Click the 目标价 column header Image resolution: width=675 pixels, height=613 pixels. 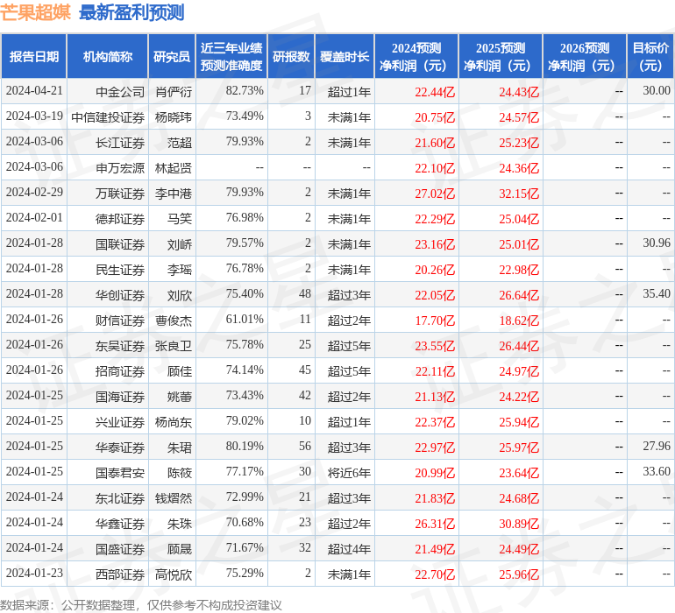click(650, 57)
